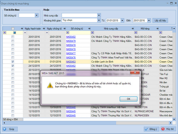
Task: Open the Đến date picker arrow
Action: pyautogui.click(x=149, y=20)
